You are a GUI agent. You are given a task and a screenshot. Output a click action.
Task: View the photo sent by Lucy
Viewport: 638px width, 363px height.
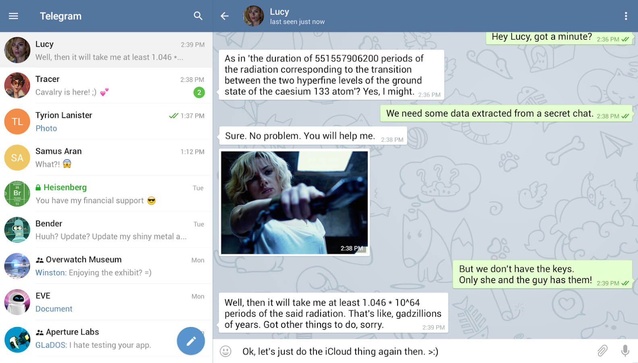(x=294, y=202)
